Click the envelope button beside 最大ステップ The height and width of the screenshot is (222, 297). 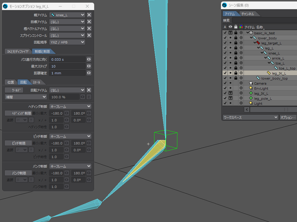[89, 66]
